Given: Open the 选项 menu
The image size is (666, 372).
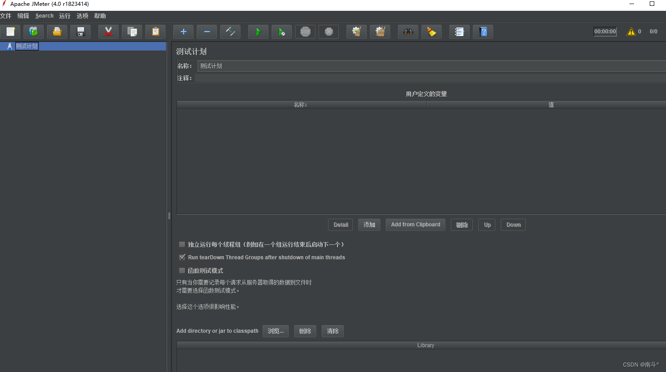Looking at the screenshot, I should pos(82,16).
